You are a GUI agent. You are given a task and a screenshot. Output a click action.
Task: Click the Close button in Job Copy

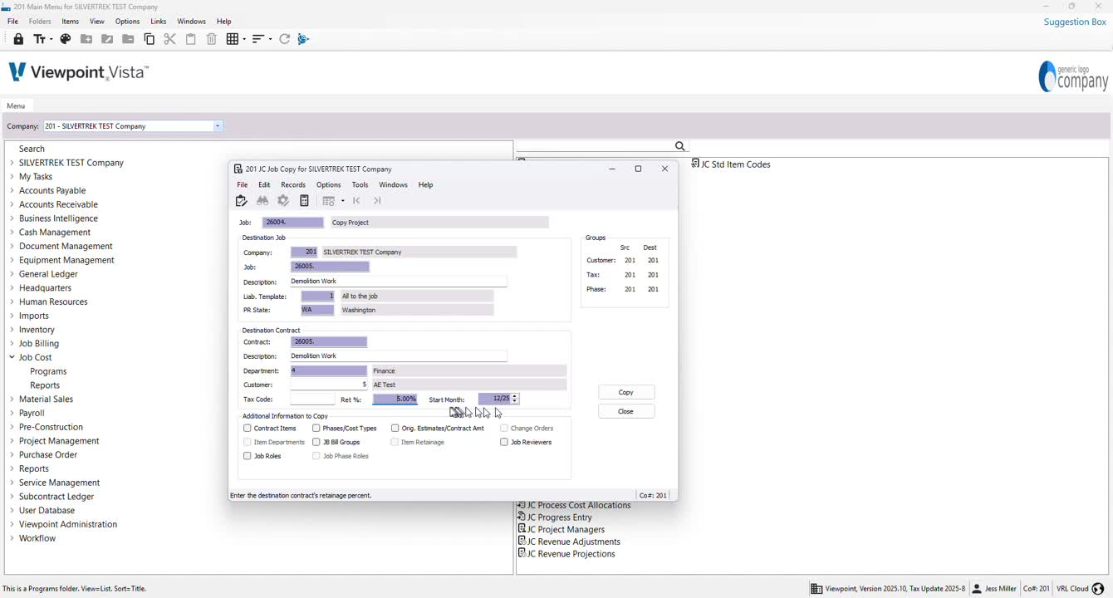[x=626, y=411]
